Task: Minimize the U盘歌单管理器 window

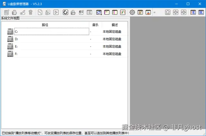Action: pyautogui.click(x=176, y=4)
